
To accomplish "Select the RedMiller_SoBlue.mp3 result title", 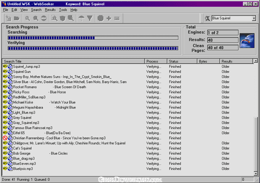I will point(29,97).
